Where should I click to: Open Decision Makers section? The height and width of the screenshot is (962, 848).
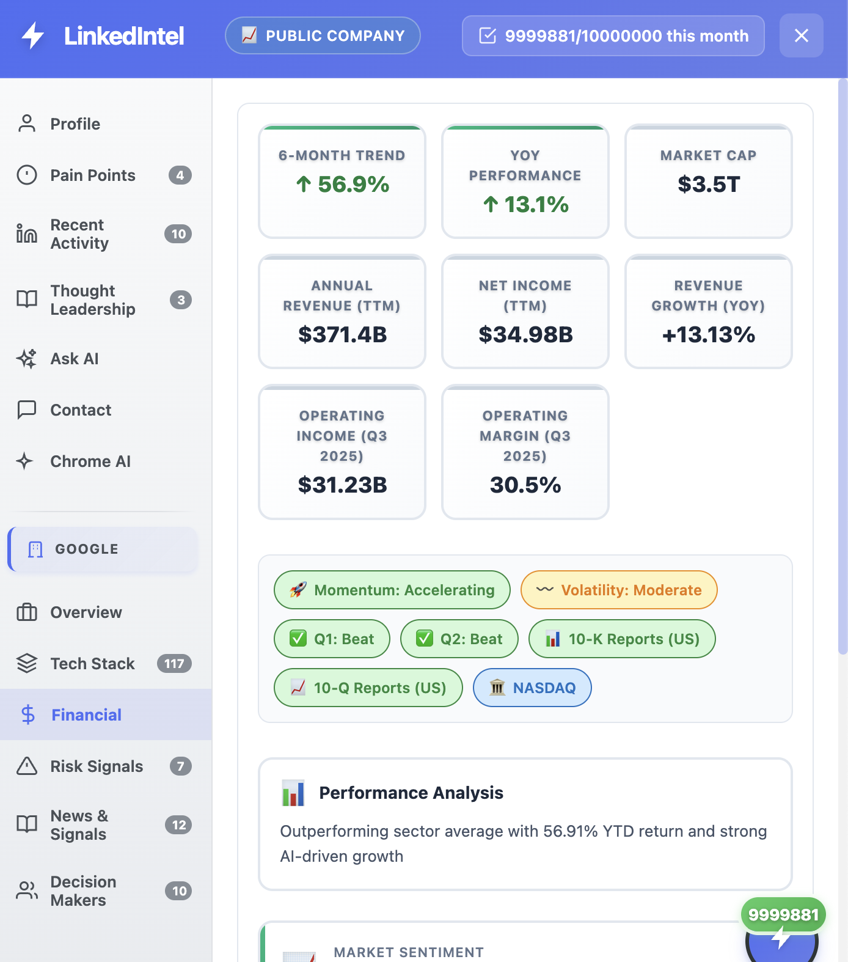pyautogui.click(x=106, y=890)
